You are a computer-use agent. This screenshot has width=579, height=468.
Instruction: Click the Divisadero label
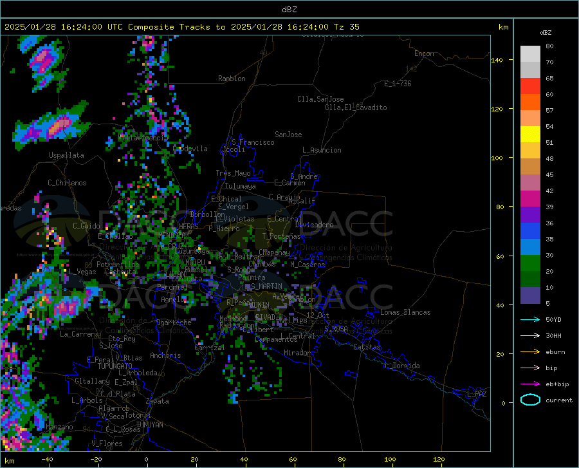pyautogui.click(x=314, y=225)
